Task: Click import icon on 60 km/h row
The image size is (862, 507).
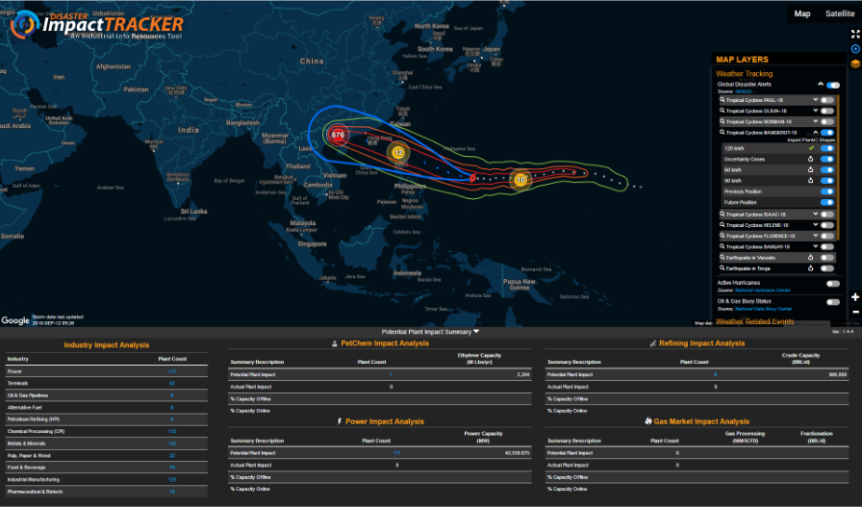Action: [x=810, y=170]
